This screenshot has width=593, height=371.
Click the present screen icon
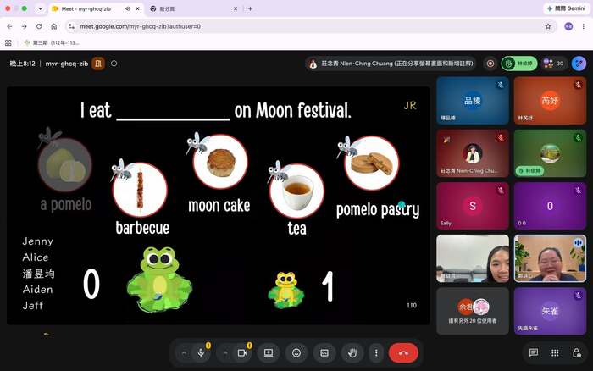[x=269, y=353]
